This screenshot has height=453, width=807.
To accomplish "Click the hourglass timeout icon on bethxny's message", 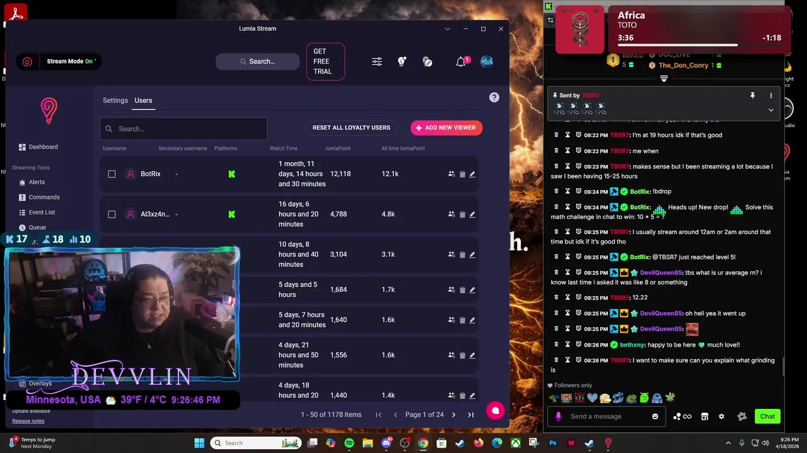I will 567,345.
